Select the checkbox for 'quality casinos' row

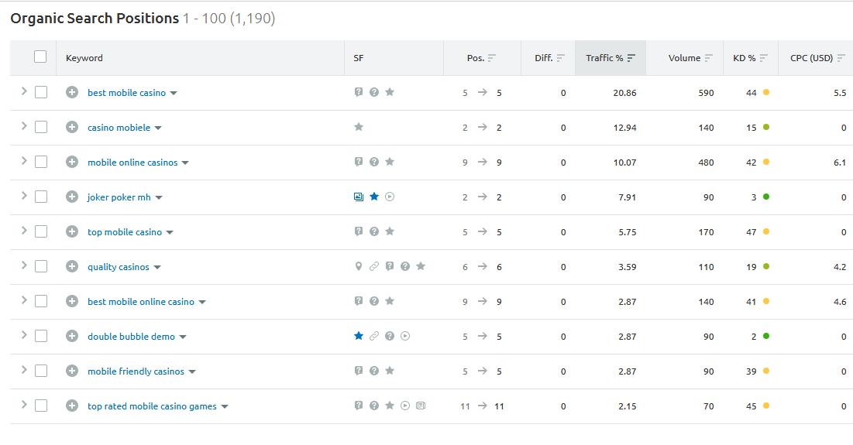point(41,266)
